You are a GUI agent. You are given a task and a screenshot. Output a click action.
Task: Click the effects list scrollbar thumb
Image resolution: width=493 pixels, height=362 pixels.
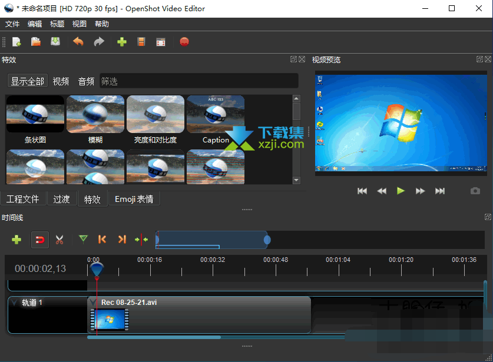[296, 112]
